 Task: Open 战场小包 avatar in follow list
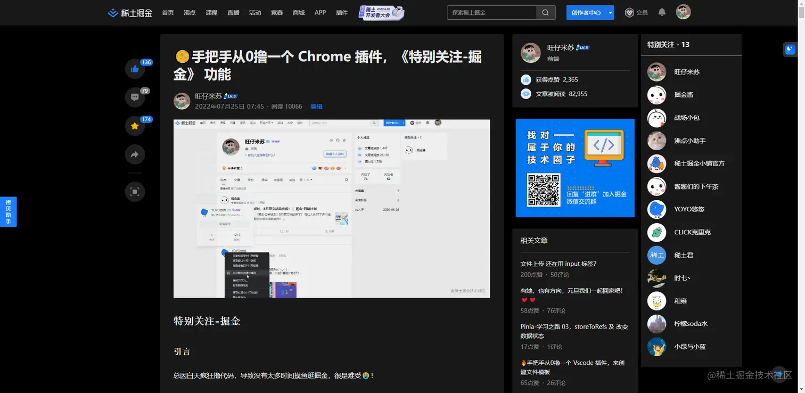[656, 118]
